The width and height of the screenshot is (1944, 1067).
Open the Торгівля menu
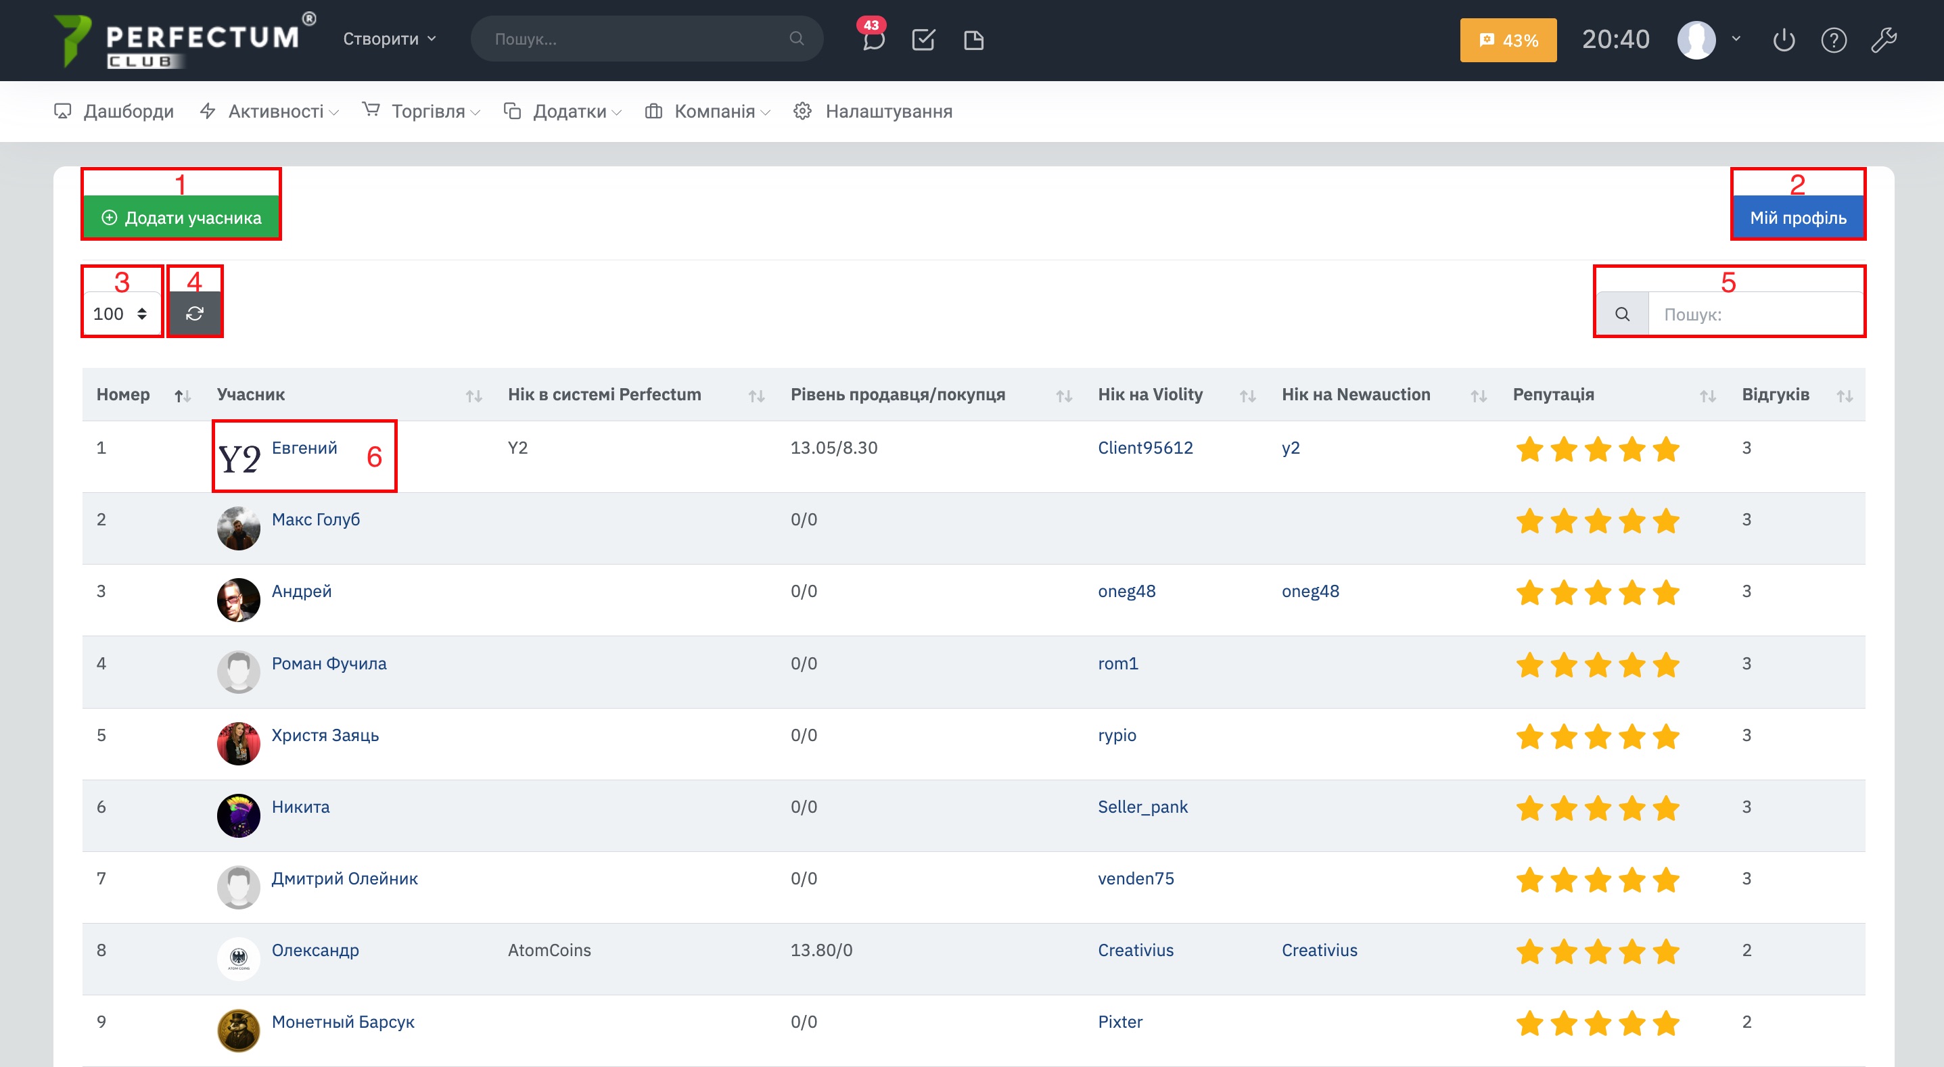point(427,112)
